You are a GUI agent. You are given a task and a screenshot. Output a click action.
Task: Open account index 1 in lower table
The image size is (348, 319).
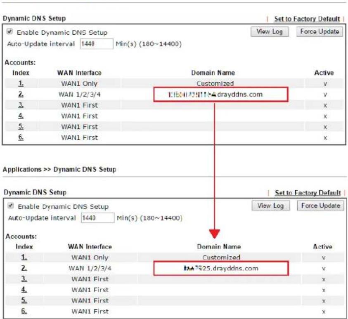[24, 258]
